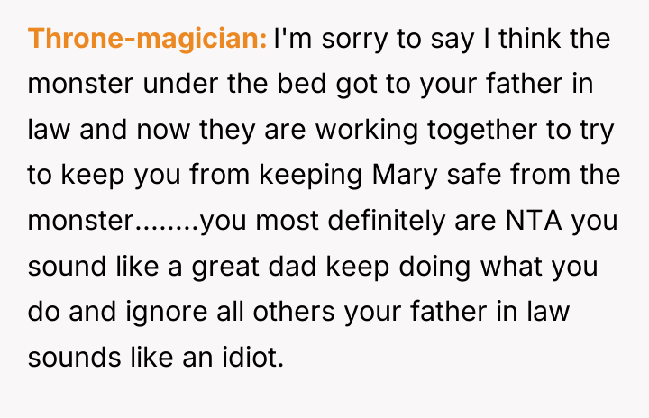
Task: Open the Throne-magician username link
Action: click(147, 39)
